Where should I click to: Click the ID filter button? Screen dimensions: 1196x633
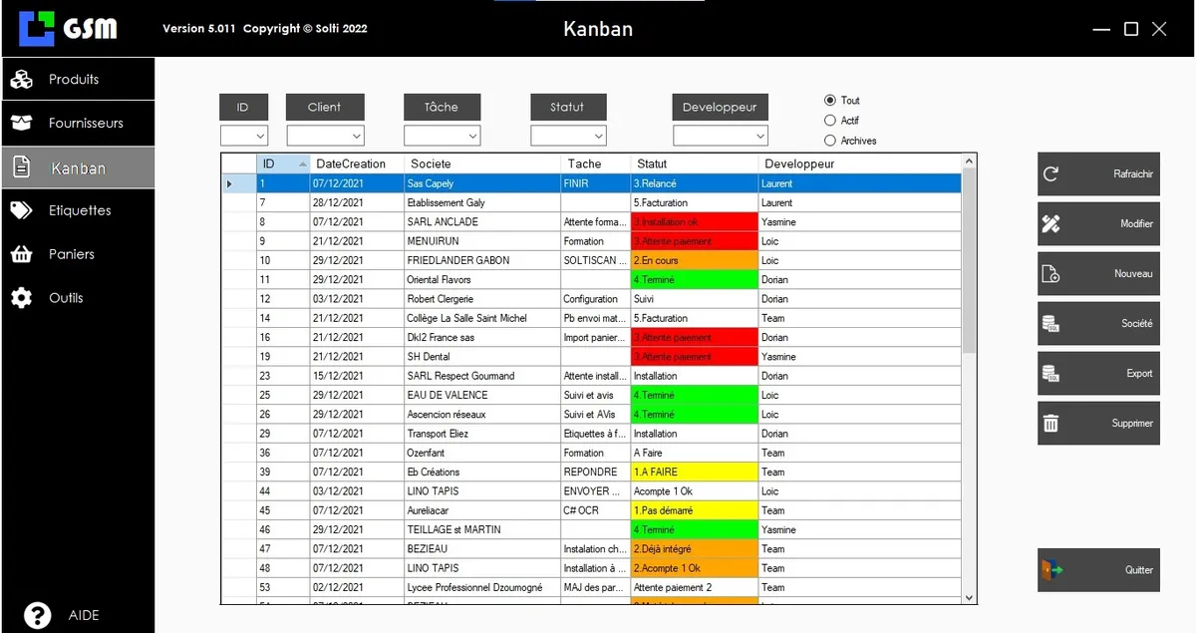point(243,107)
